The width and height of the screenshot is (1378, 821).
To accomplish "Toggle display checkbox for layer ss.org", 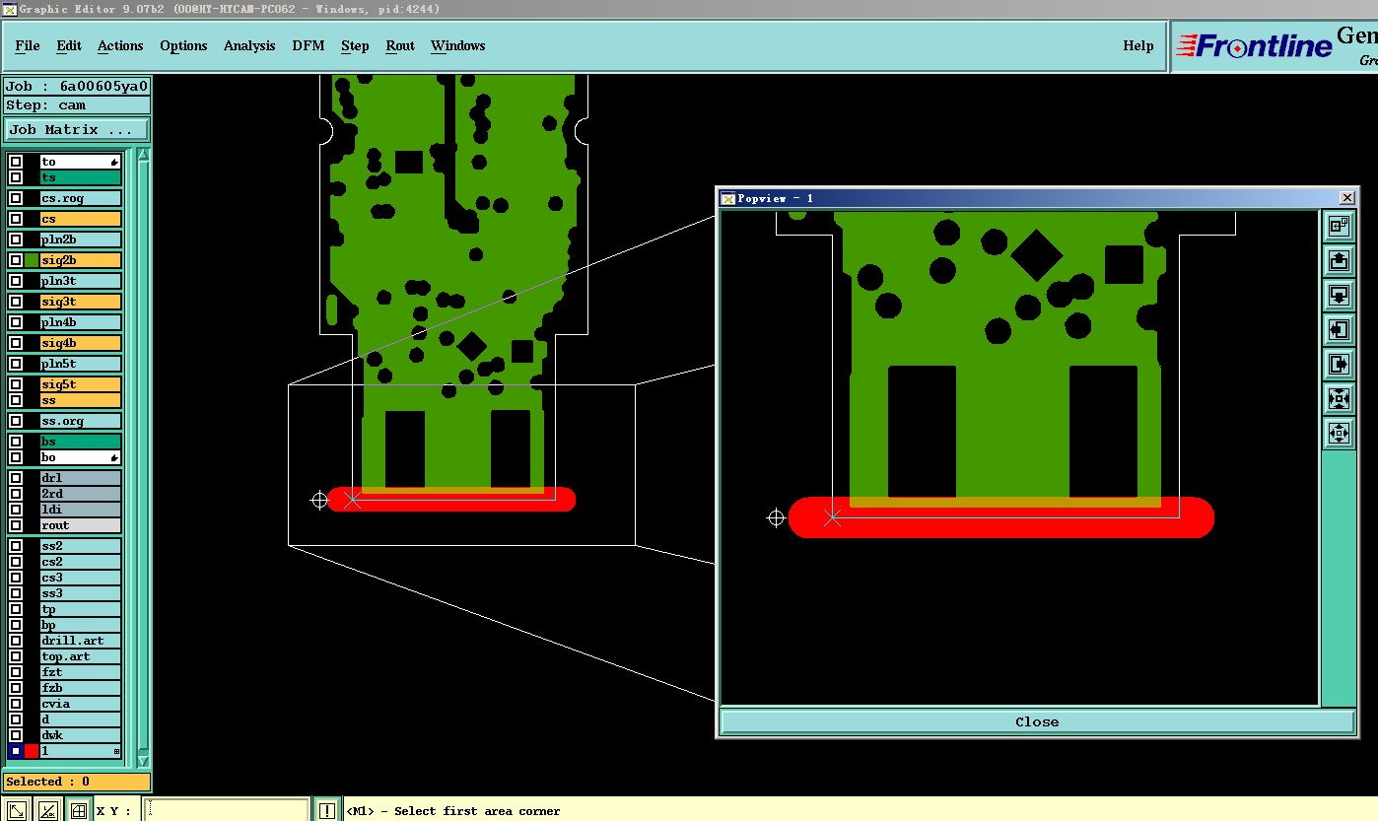I will 16,421.
